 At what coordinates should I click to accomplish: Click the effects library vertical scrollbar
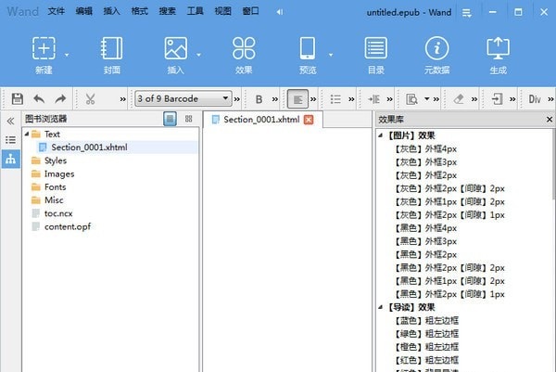click(553, 164)
